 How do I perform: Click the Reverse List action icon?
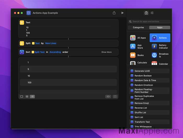[x=132, y=108]
